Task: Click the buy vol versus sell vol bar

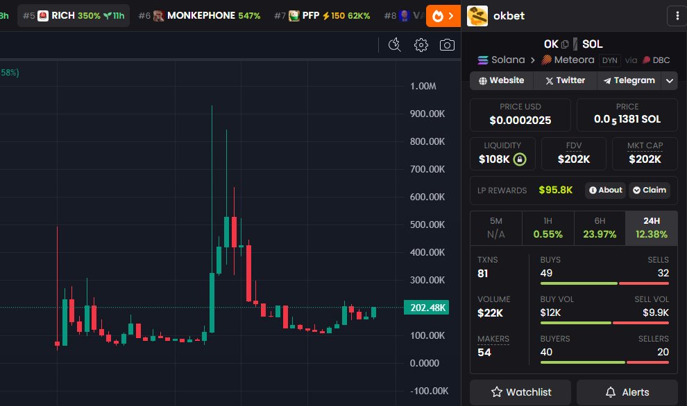Action: pos(604,323)
